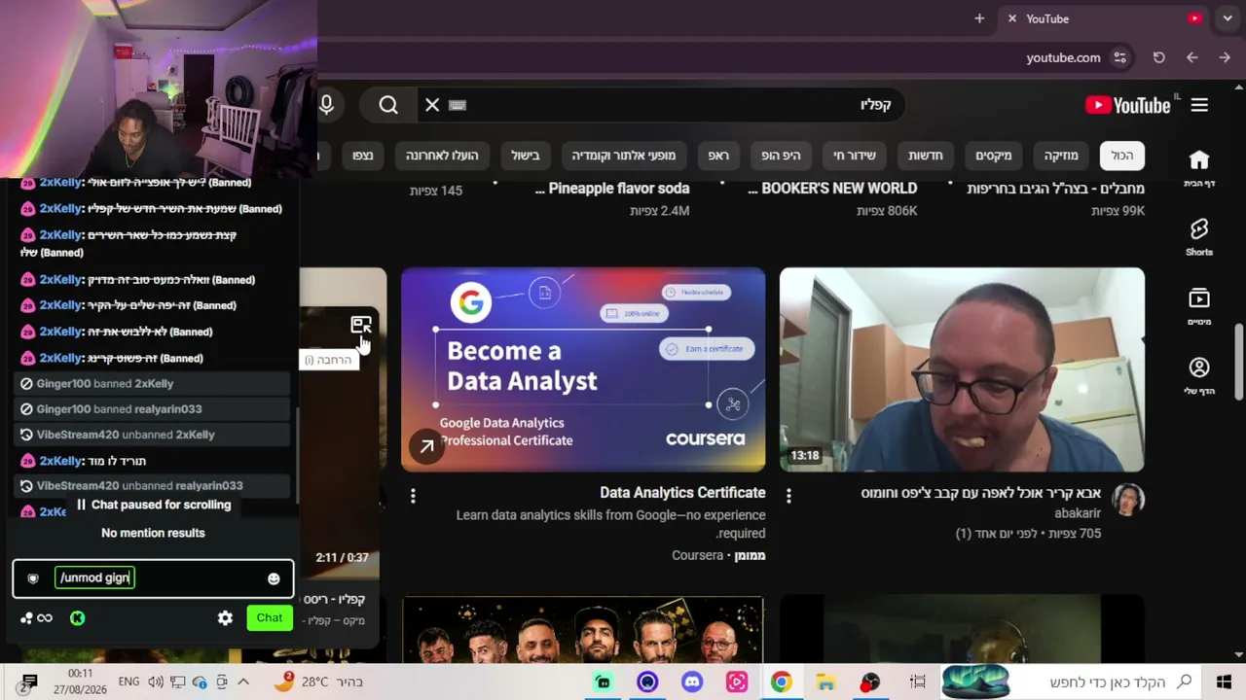Open the emoji picker in chat
The image size is (1246, 700).
(x=274, y=578)
